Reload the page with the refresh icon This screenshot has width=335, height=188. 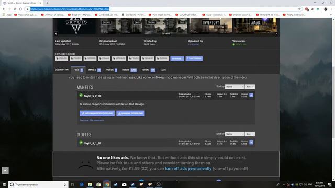pyautogui.click(x=15, y=9)
